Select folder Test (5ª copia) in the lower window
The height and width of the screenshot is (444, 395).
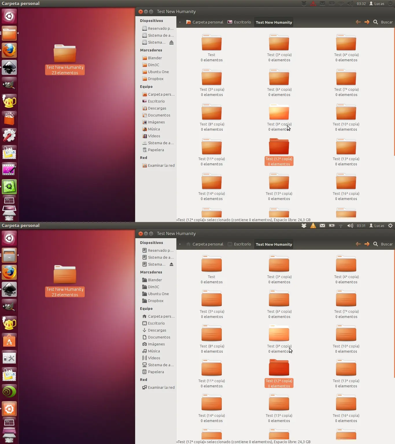[212, 305]
